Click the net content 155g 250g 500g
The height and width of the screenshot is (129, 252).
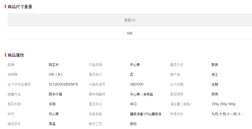(223, 104)
